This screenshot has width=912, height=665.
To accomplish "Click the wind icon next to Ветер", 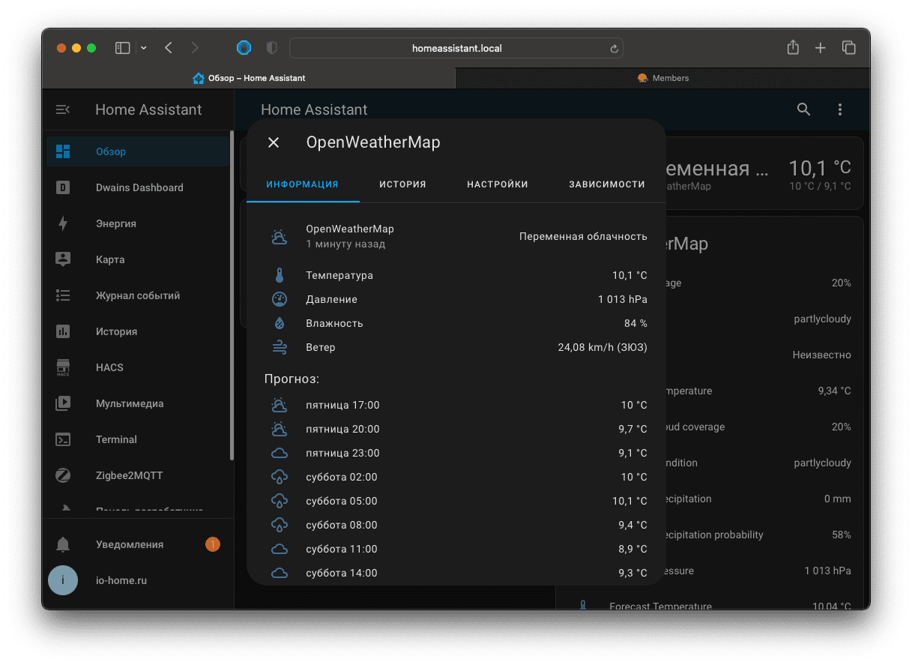I will (x=279, y=347).
